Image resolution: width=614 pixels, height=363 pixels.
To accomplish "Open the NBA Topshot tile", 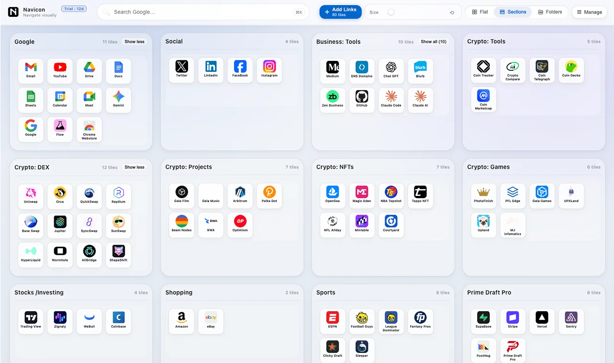I will pyautogui.click(x=391, y=196).
